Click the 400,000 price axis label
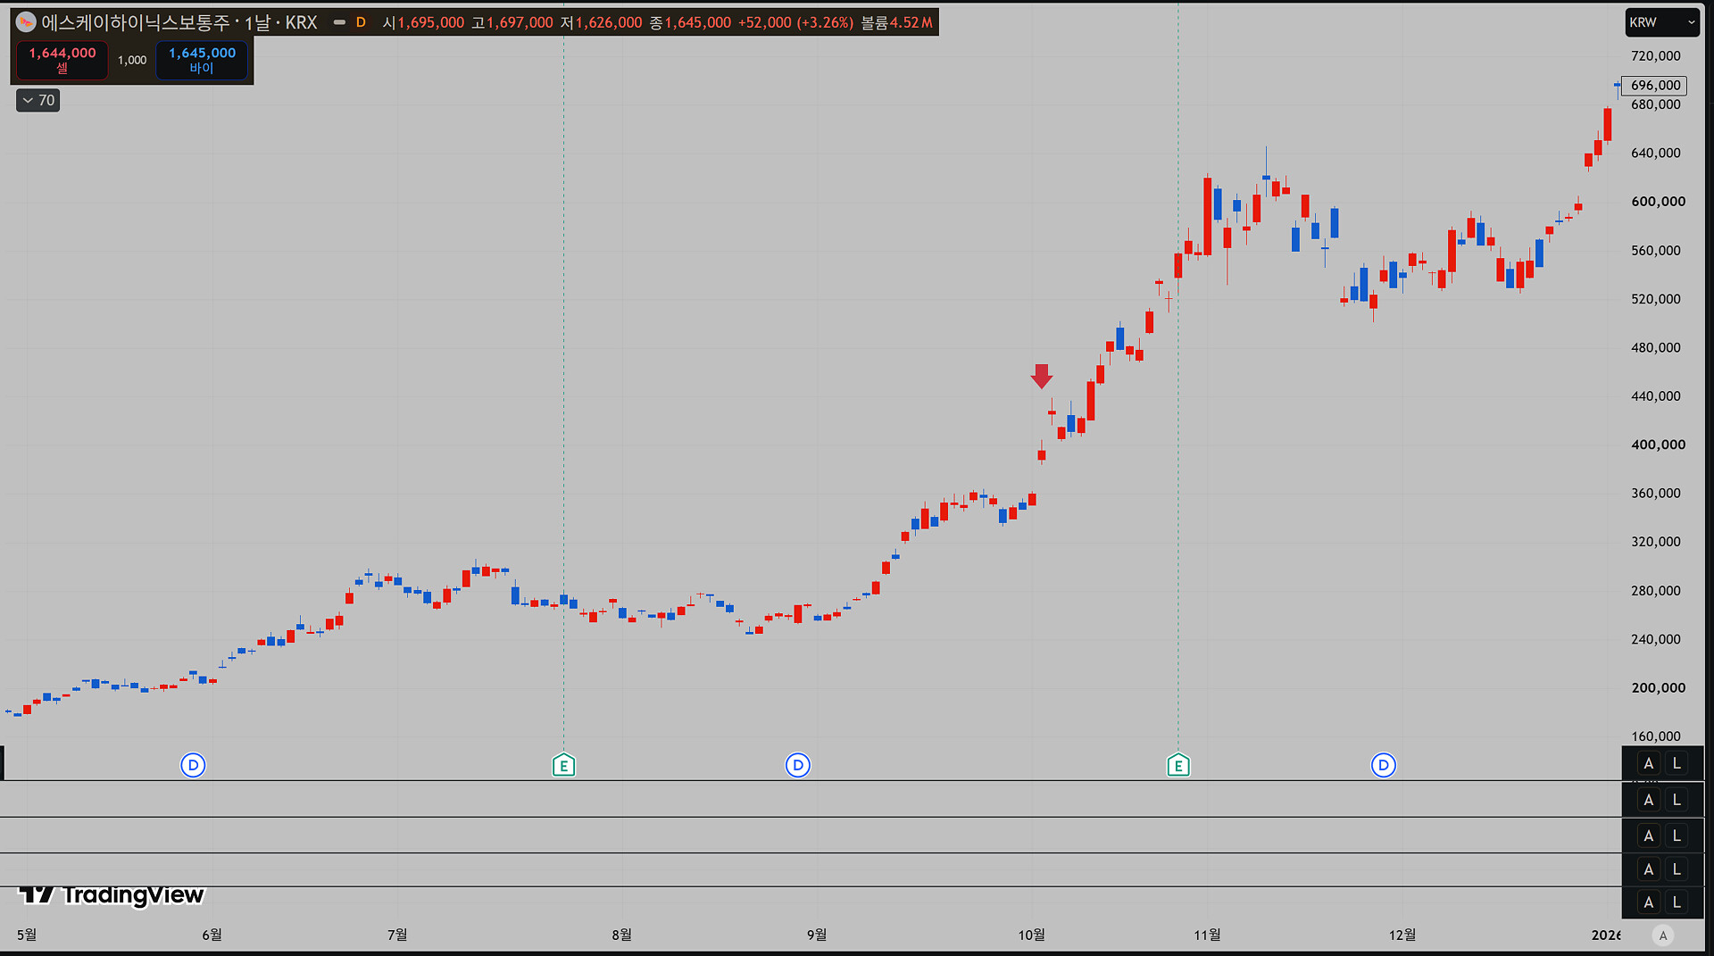 [1658, 445]
